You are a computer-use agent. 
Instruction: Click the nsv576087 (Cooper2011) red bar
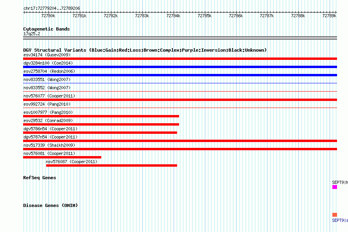pyautogui.click(x=112, y=165)
